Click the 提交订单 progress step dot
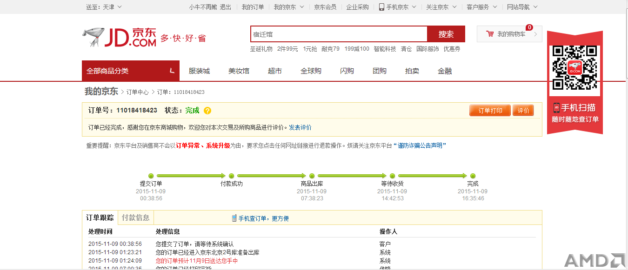 [151, 176]
